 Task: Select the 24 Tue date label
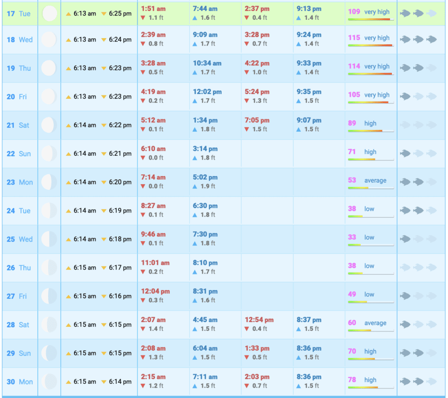pos(17,211)
